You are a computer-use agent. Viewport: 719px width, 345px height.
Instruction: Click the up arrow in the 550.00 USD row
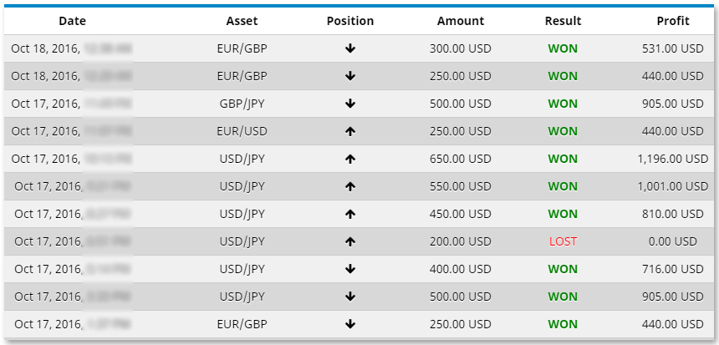350,186
